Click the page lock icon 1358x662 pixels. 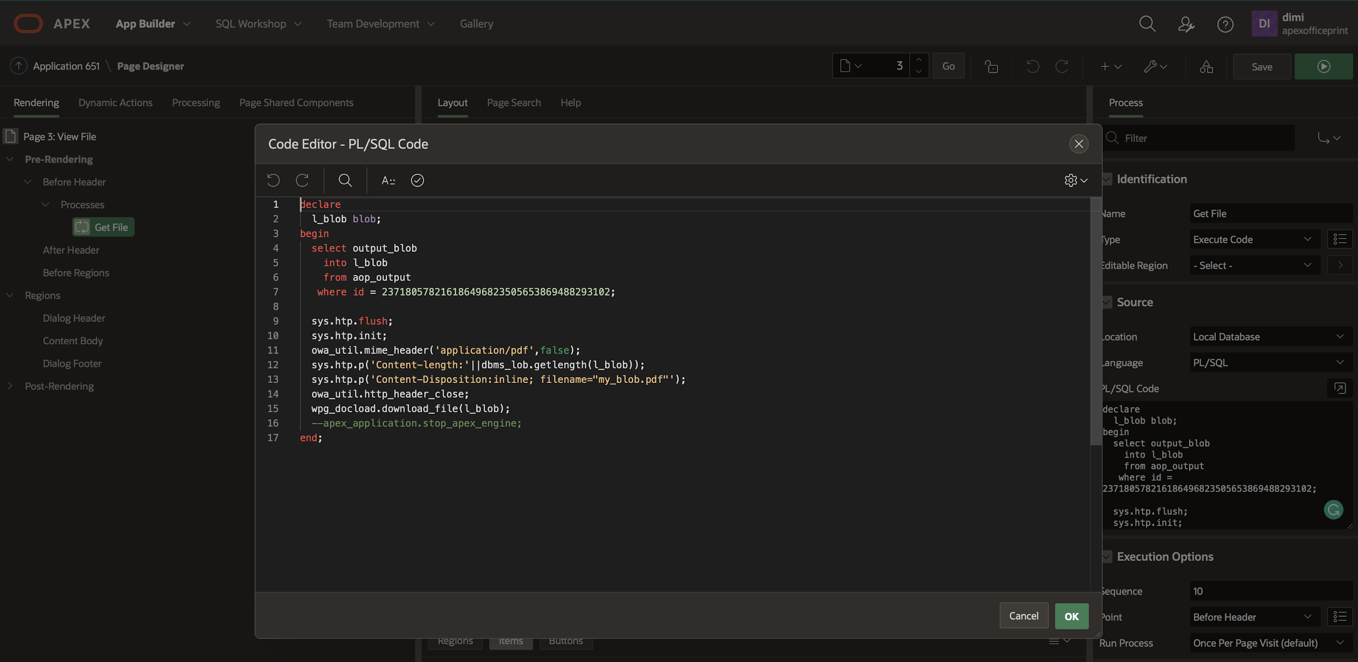coord(991,66)
